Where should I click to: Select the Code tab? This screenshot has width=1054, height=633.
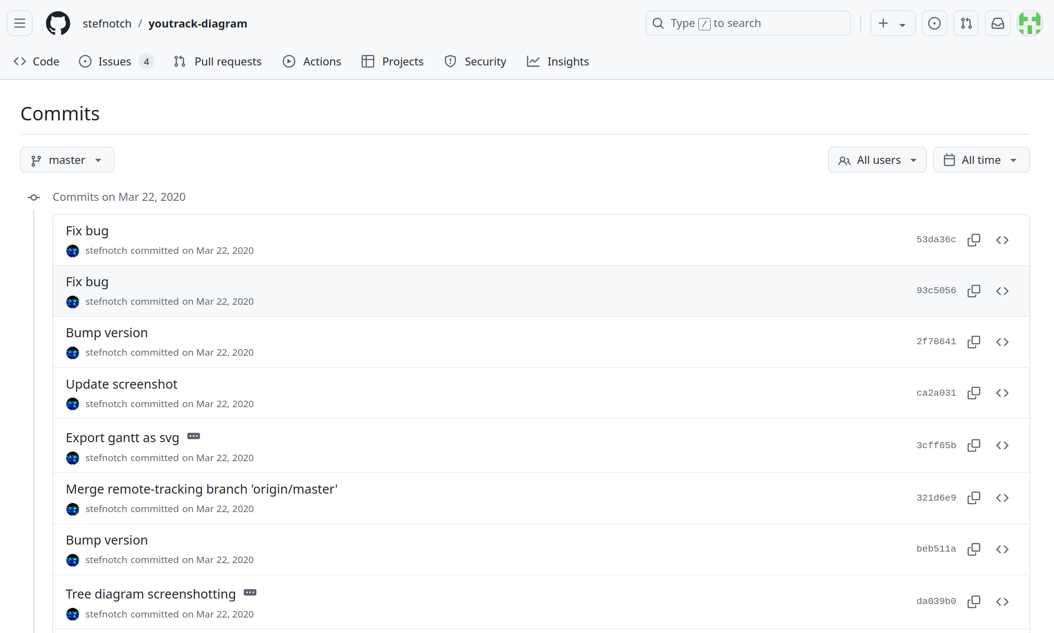[36, 61]
